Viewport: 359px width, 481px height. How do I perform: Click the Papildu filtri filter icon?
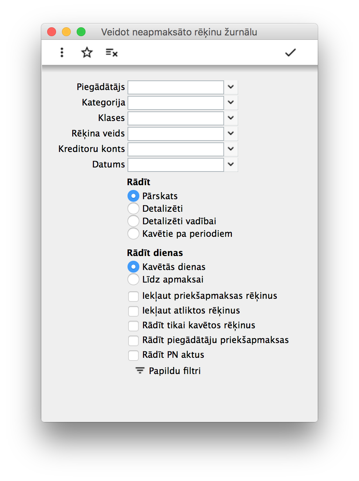click(140, 370)
